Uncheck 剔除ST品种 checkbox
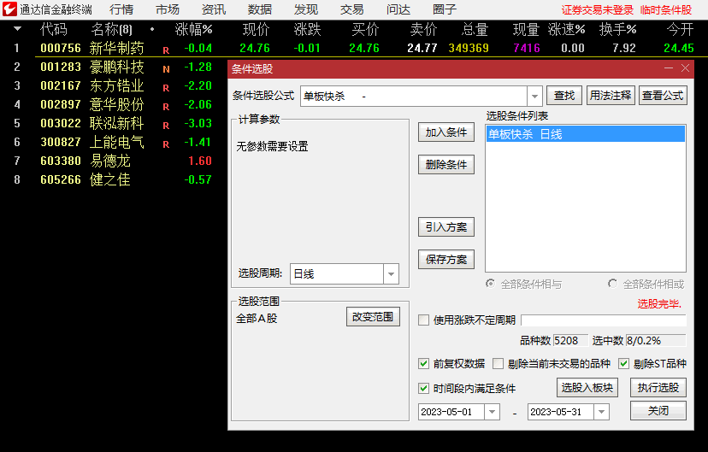The width and height of the screenshot is (708, 452). pyautogui.click(x=623, y=364)
